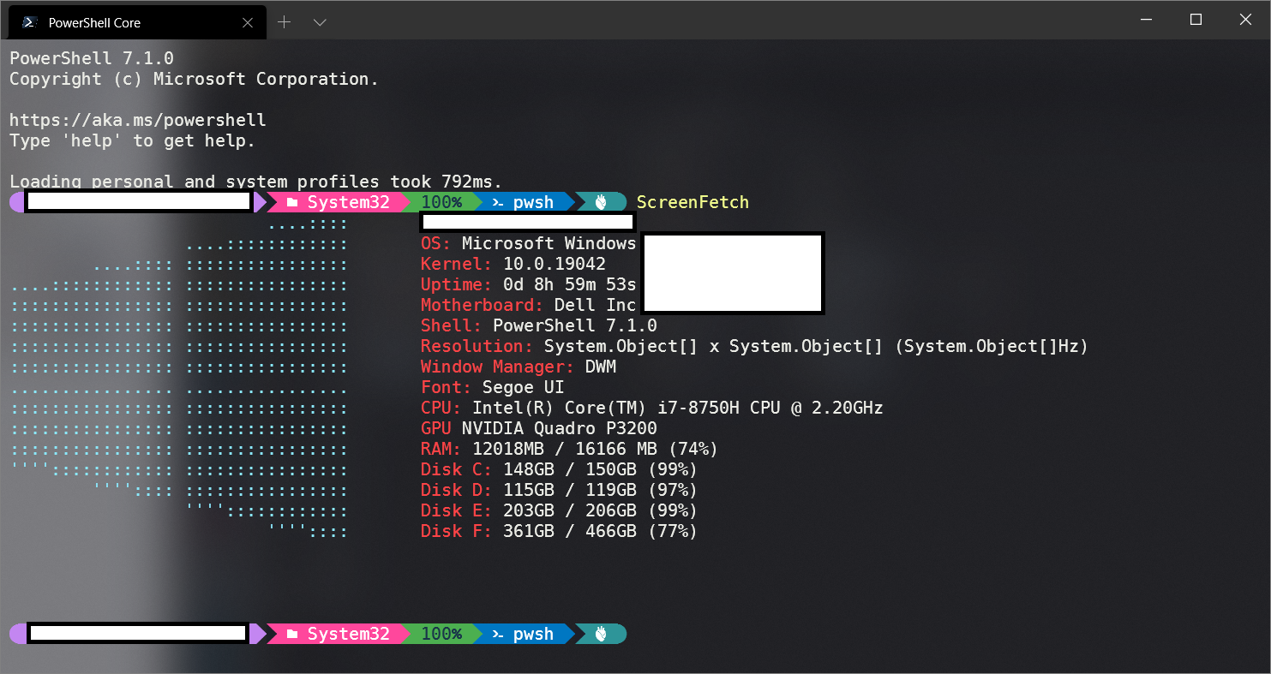Click the PowerShell icon on the tab
Image resolution: width=1271 pixels, height=674 pixels.
pyautogui.click(x=28, y=21)
